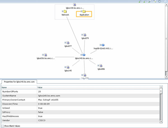
Task: Click the zoom-to-area magnifier toolbar icon
Action: [x=150, y=1]
